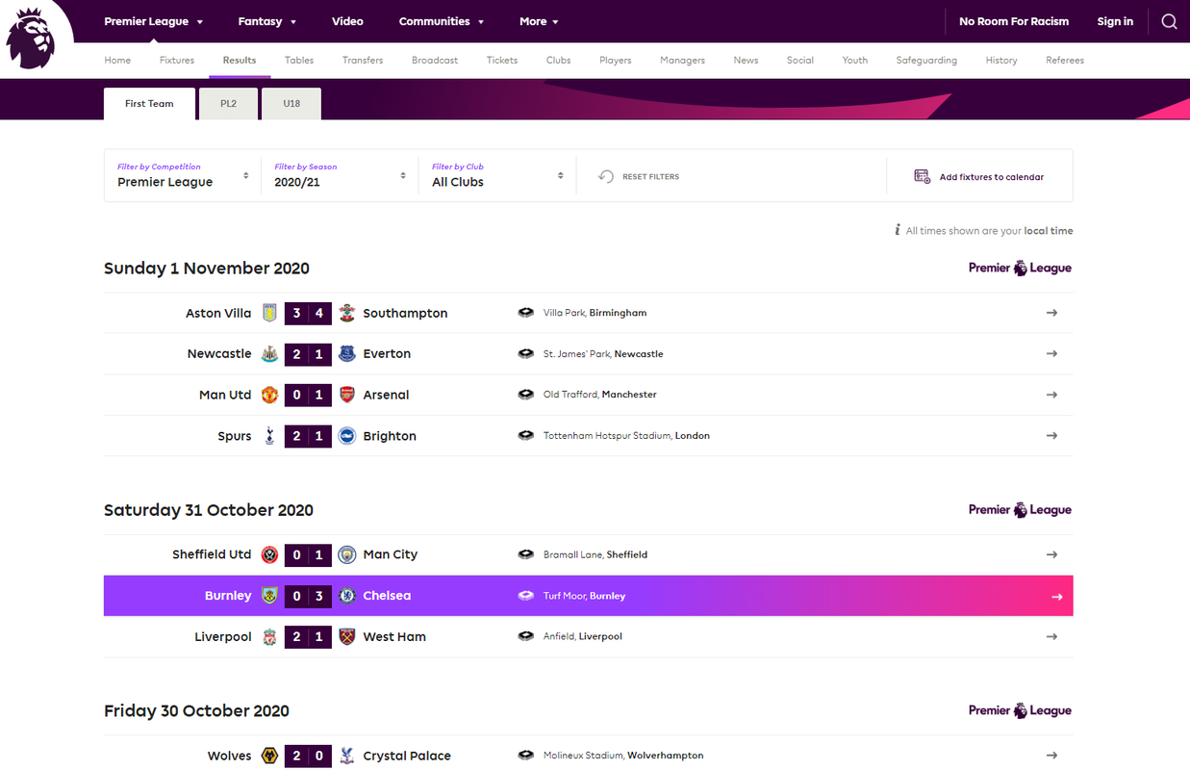
Task: Open Aston Villa v Southampton arrow
Action: point(1051,313)
